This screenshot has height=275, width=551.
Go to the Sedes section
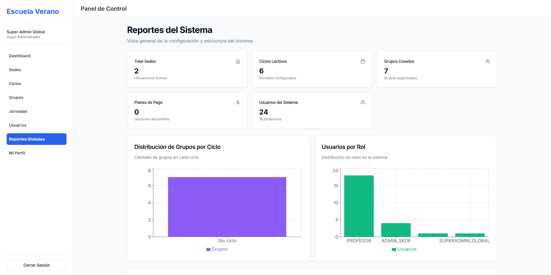(36, 70)
